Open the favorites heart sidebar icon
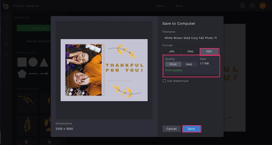The height and width of the screenshot is (145, 272). coord(6,45)
